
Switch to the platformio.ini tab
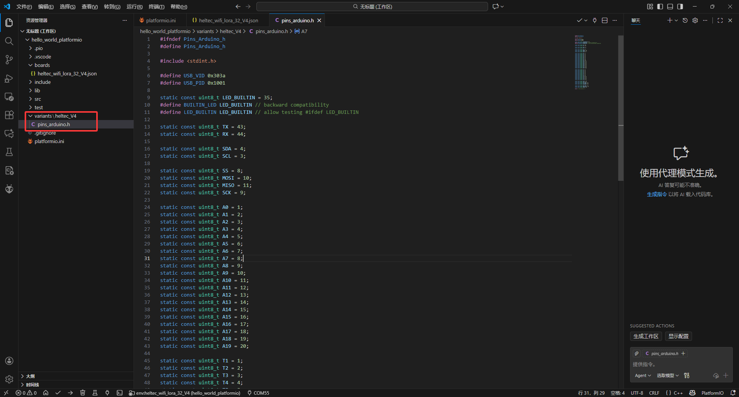pos(161,20)
